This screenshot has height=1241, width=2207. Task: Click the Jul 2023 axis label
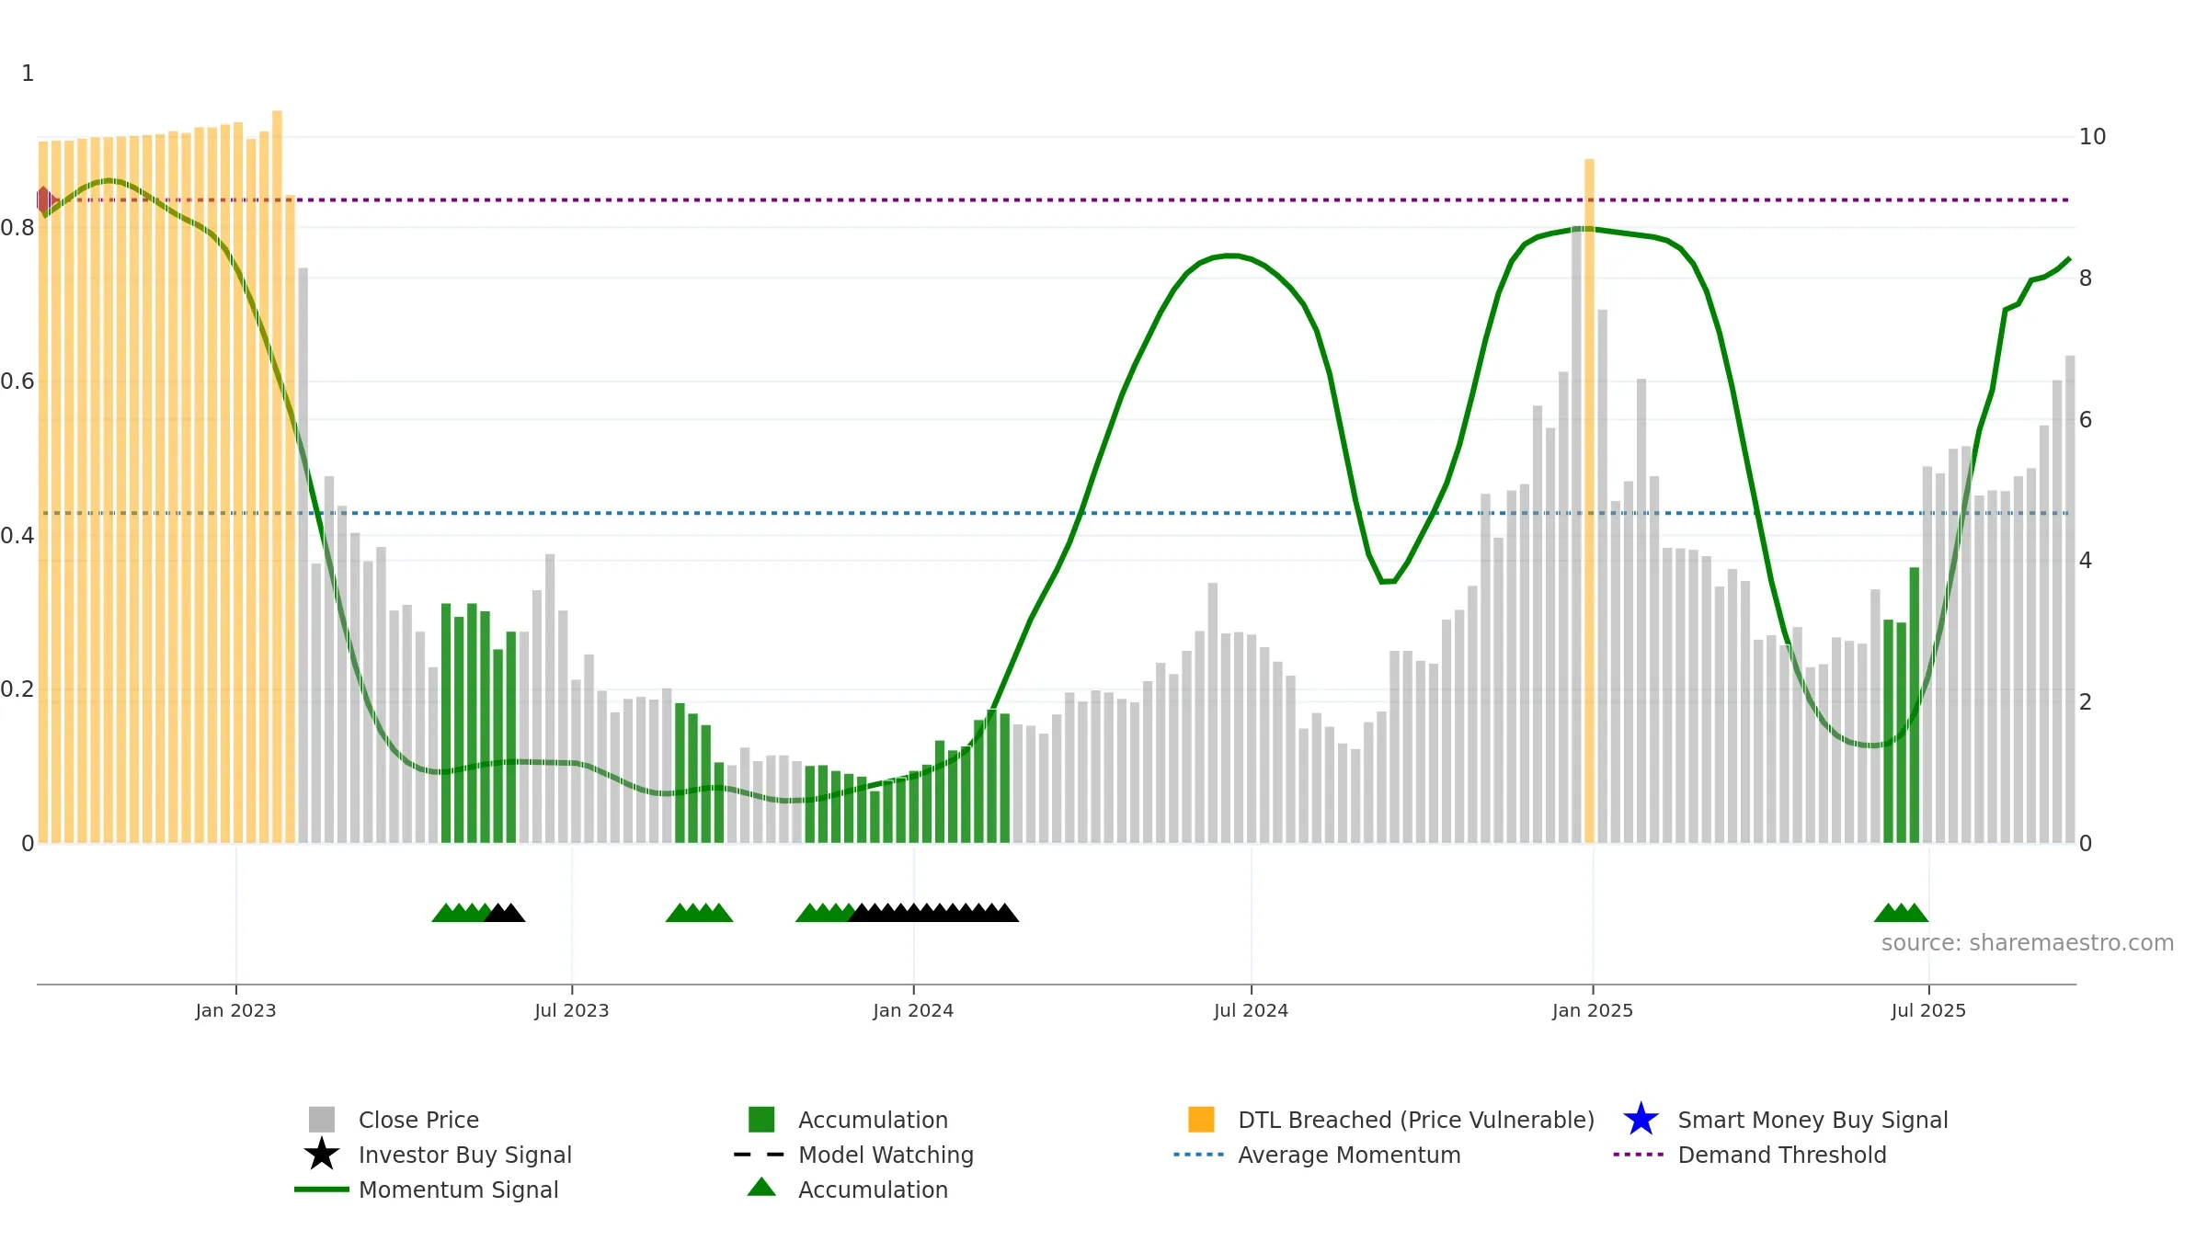pos(572,1011)
